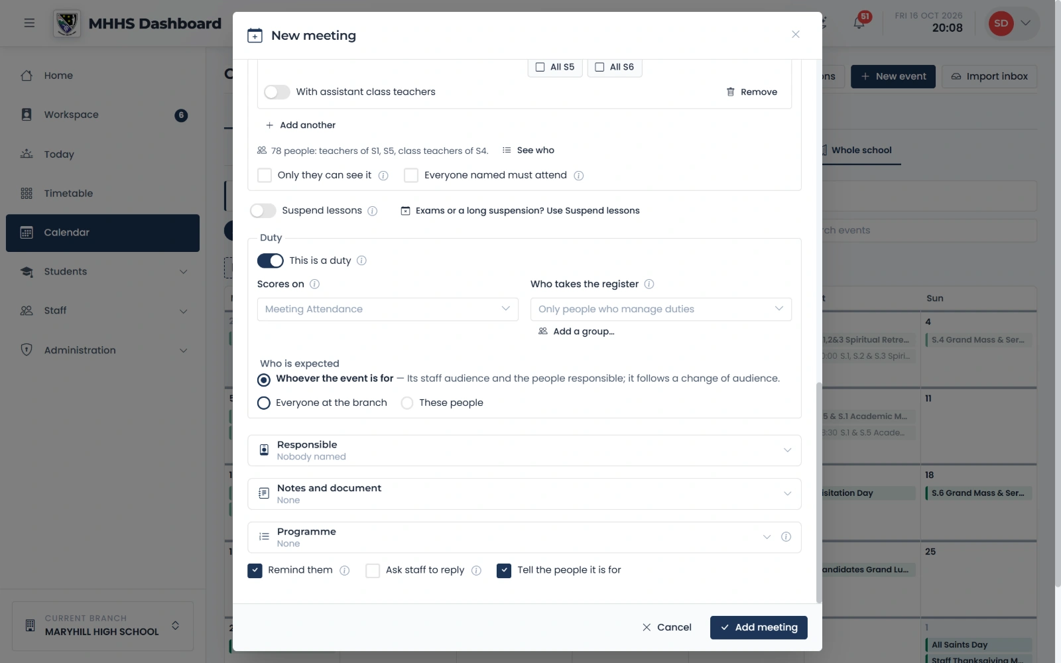
Task: Check Everyone named must attend box
Action: (411, 175)
